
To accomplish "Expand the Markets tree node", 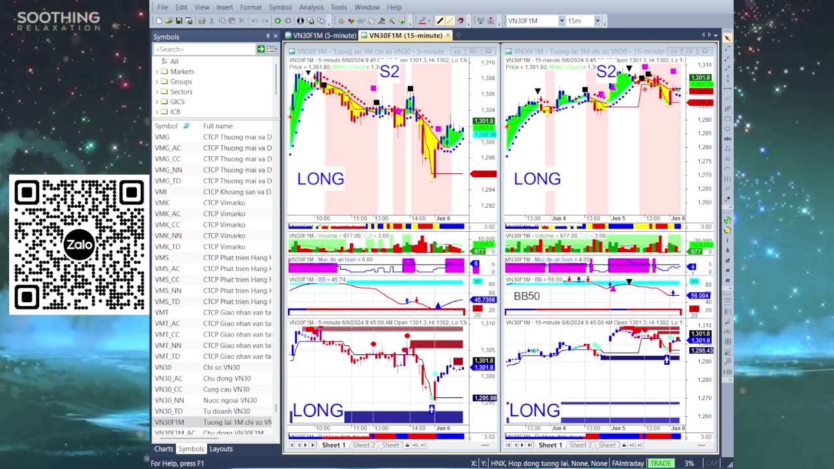I will pos(157,72).
